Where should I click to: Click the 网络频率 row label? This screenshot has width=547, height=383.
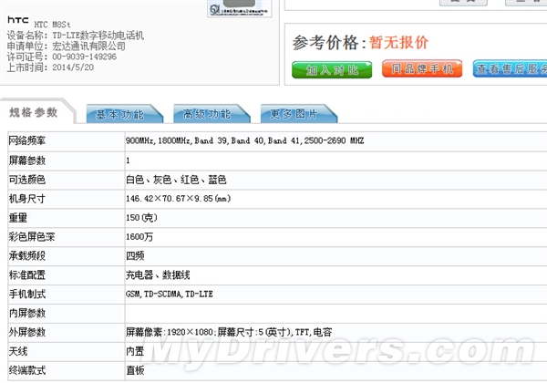[x=27, y=141]
